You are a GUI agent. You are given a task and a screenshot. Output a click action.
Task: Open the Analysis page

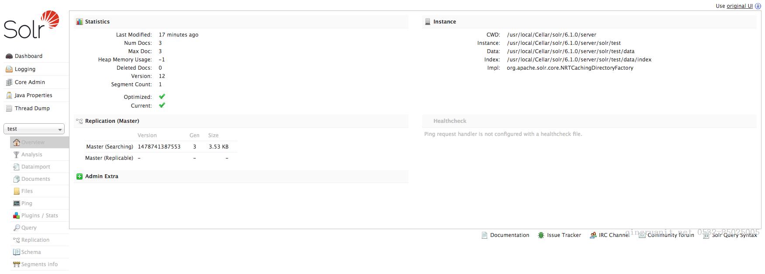point(31,155)
